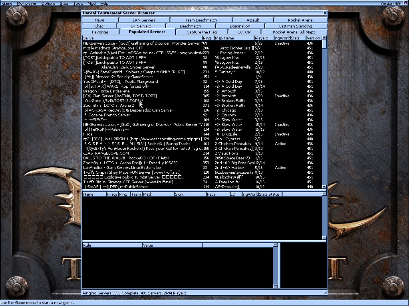Switch to the Capture the Flag tab
Image resolution: width=409 pixels, height=306 pixels.
pos(202,32)
